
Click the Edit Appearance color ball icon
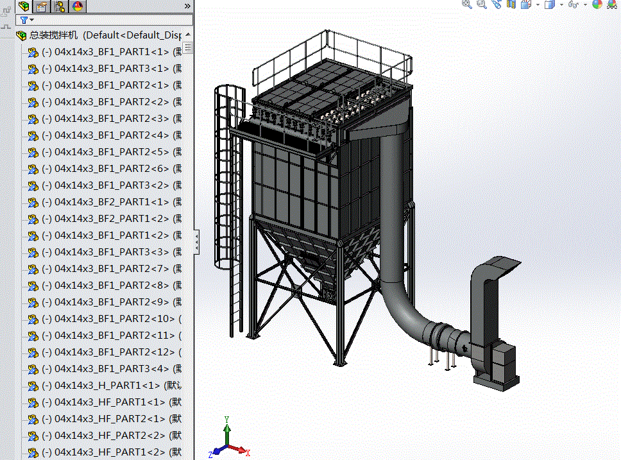pyautogui.click(x=597, y=4)
